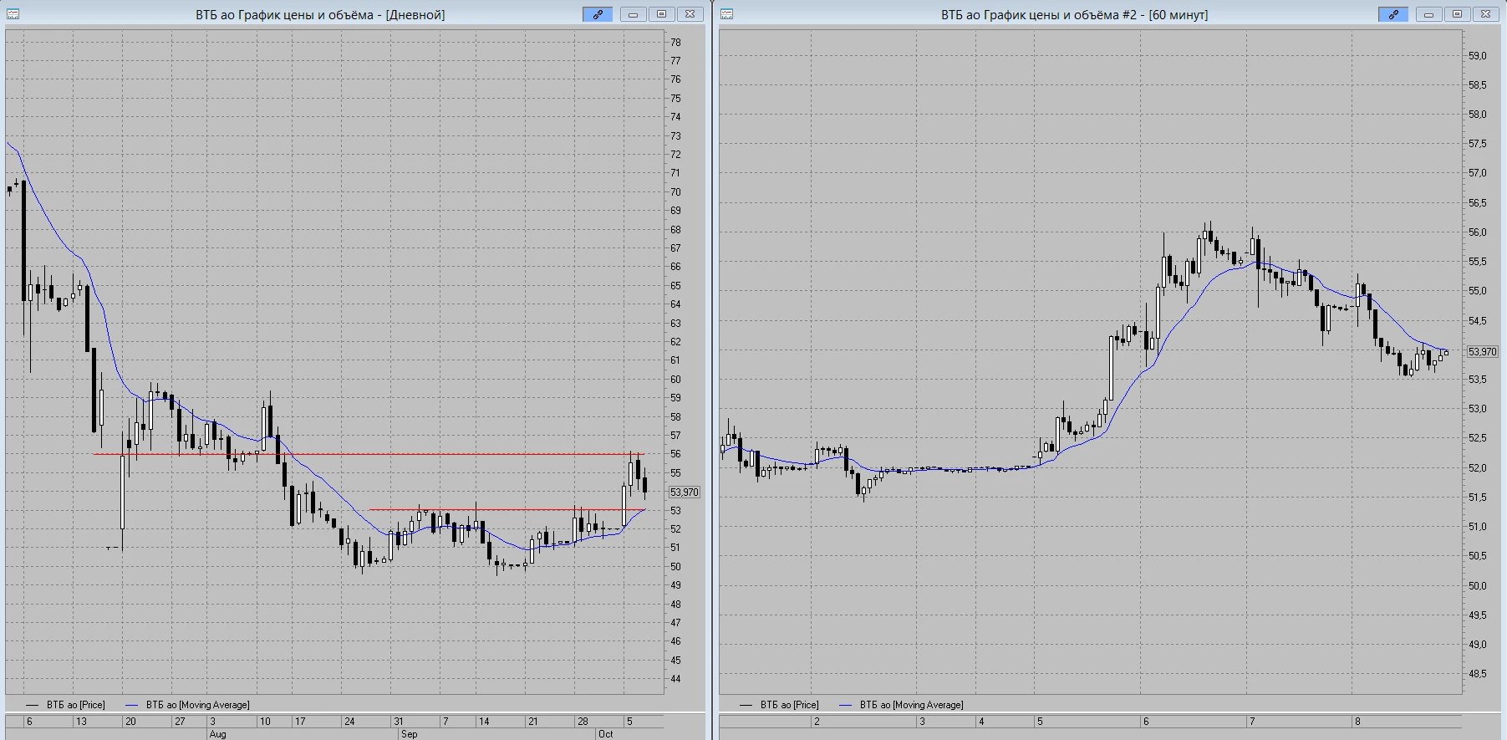This screenshot has width=1507, height=740.
Task: Click the price label 59,0 on the 60-minute price axis
Action: [1478, 56]
